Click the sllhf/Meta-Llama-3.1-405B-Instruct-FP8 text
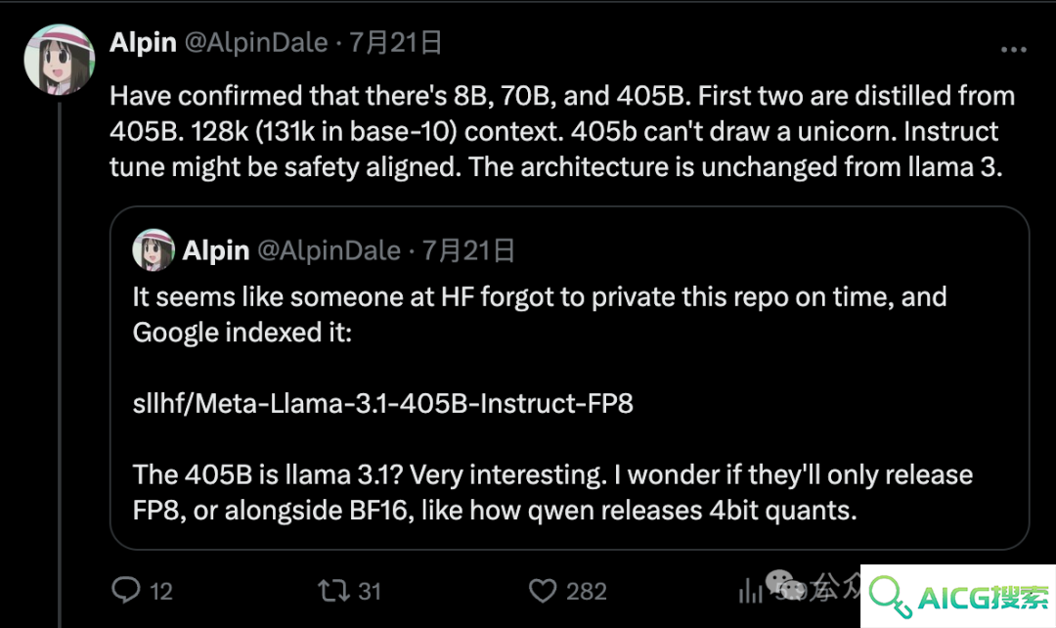 coord(382,404)
